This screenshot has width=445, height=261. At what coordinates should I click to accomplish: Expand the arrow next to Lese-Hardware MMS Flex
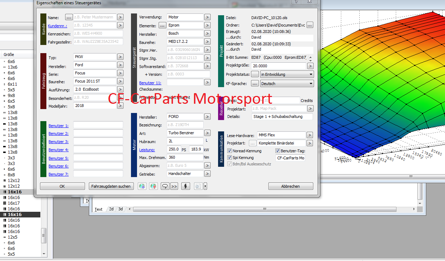pyautogui.click(x=310, y=135)
